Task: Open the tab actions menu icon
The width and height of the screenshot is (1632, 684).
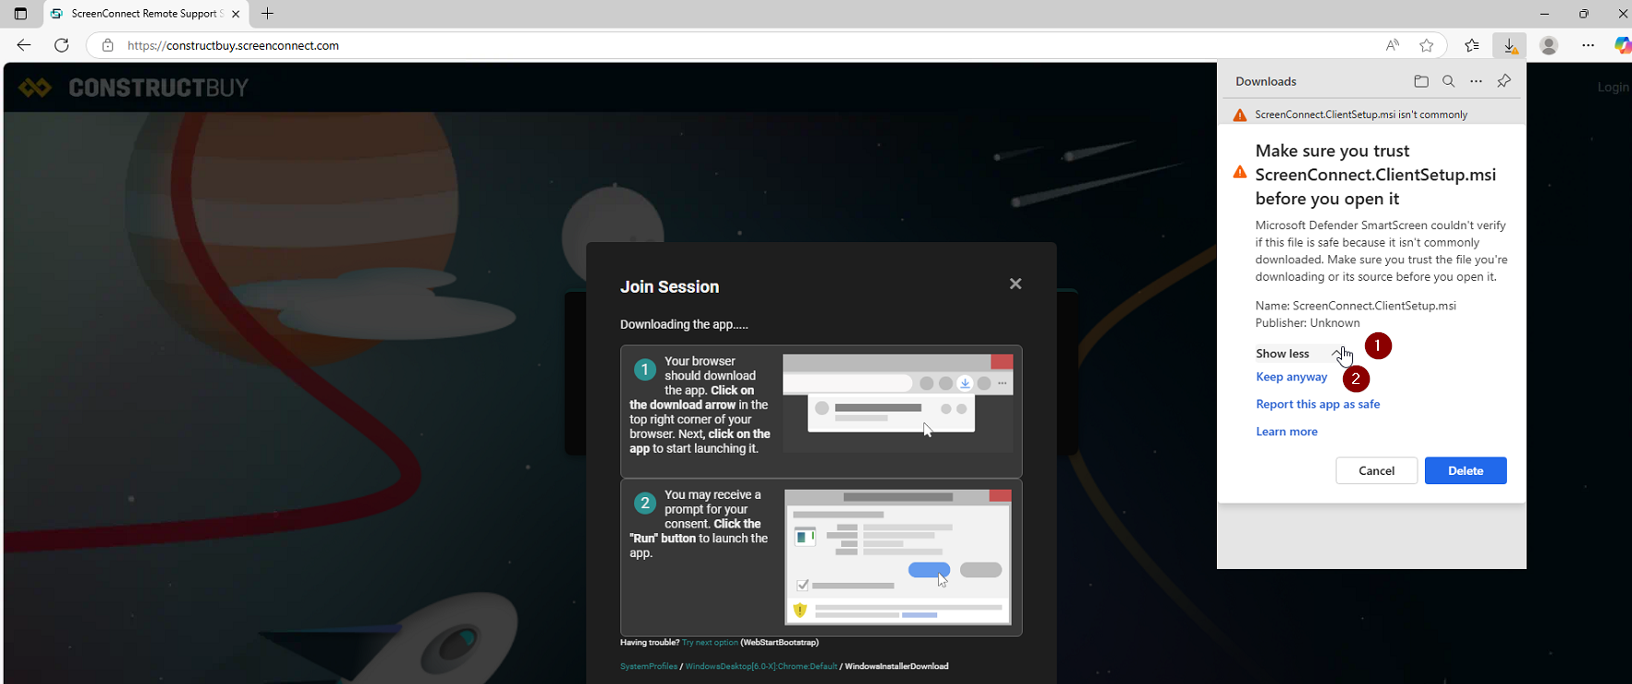Action: [20, 14]
